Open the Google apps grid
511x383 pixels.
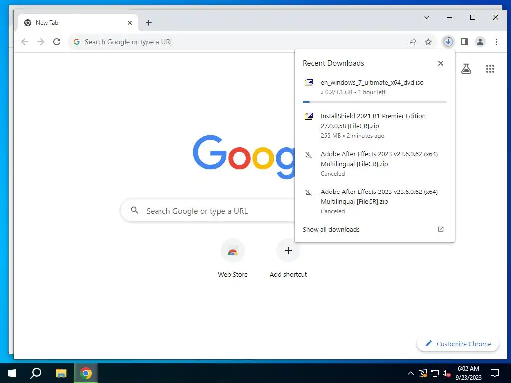tap(490, 69)
